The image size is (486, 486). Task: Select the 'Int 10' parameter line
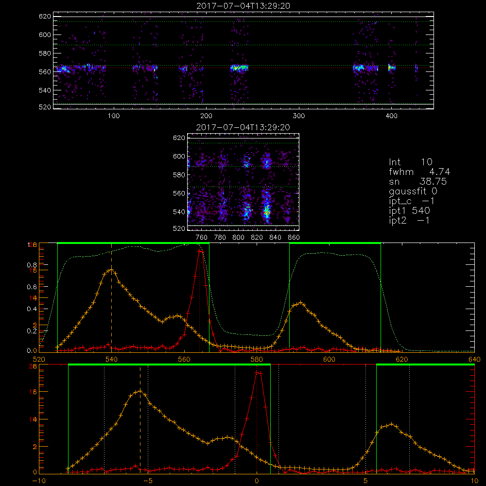(410, 162)
